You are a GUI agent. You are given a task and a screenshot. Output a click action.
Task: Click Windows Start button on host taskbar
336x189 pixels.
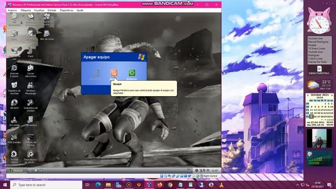coord(5,185)
